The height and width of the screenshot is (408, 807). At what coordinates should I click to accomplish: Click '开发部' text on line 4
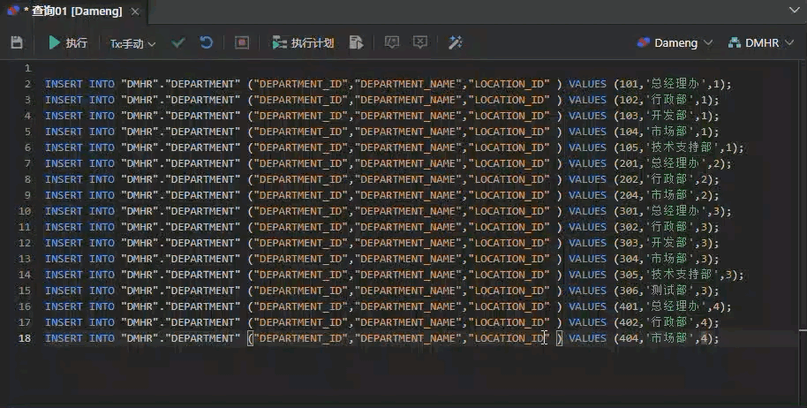[671, 116]
